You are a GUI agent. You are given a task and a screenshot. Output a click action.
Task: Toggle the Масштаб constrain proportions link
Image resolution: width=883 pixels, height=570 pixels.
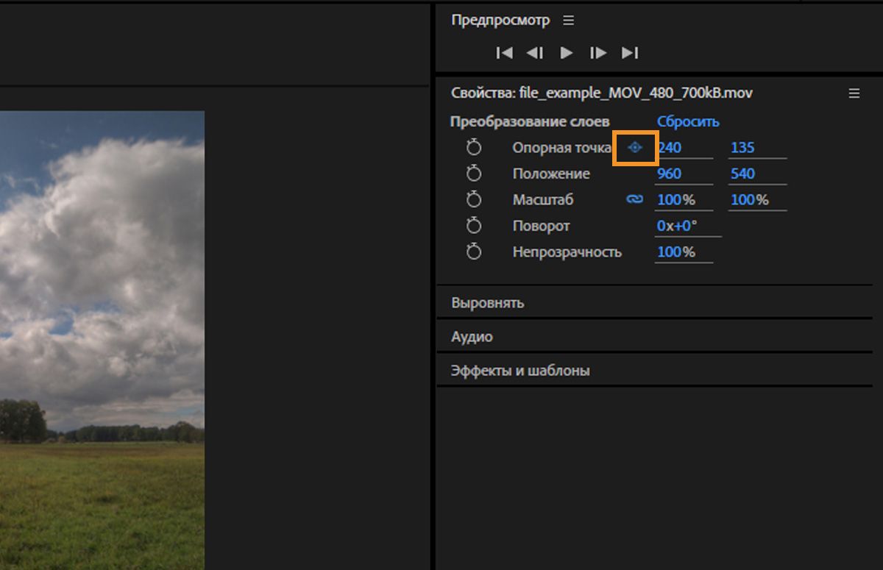coord(634,199)
